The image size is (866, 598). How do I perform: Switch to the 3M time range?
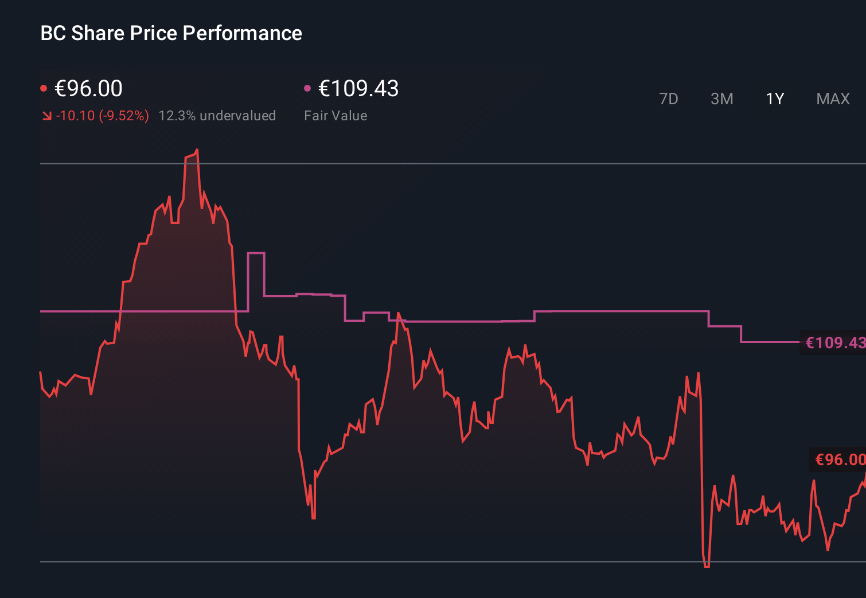721,99
